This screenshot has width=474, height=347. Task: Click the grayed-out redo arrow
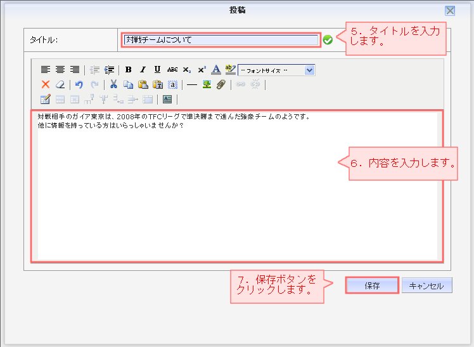tap(94, 84)
